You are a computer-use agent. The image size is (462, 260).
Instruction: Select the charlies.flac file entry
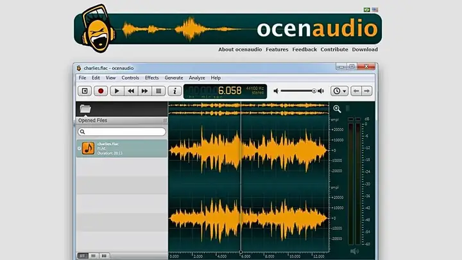tap(122, 148)
